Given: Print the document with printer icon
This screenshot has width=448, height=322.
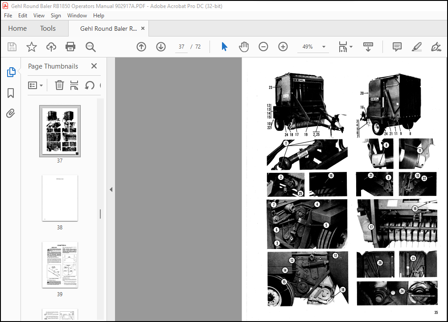Looking at the screenshot, I should [70, 47].
